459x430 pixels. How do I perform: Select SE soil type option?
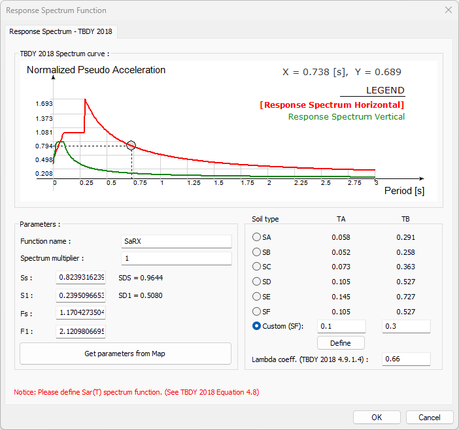click(257, 297)
